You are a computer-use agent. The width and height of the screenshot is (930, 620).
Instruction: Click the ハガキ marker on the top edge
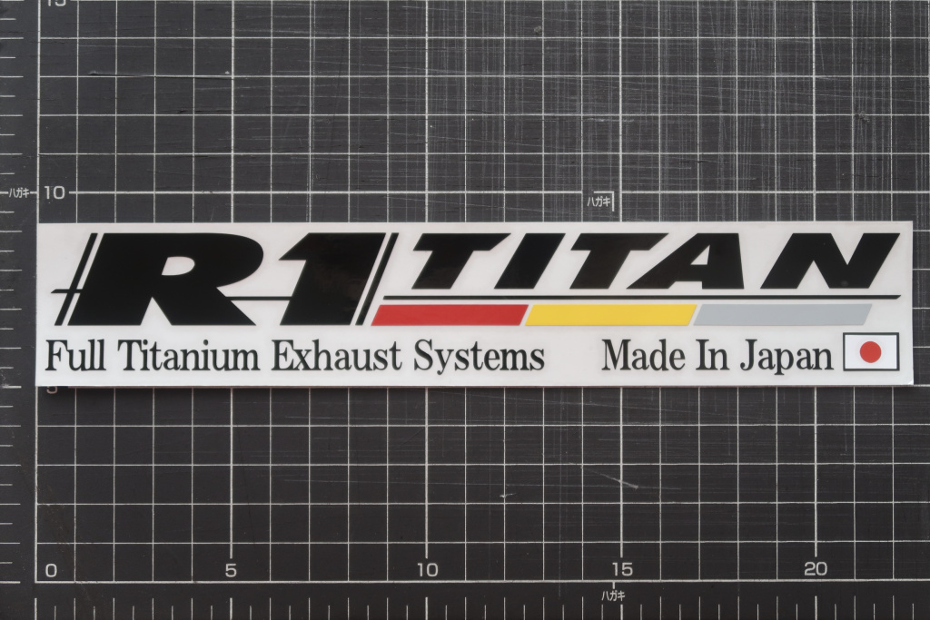(599, 202)
